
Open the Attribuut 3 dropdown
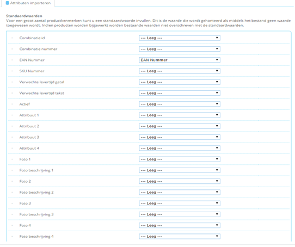pyautogui.click(x=180, y=137)
